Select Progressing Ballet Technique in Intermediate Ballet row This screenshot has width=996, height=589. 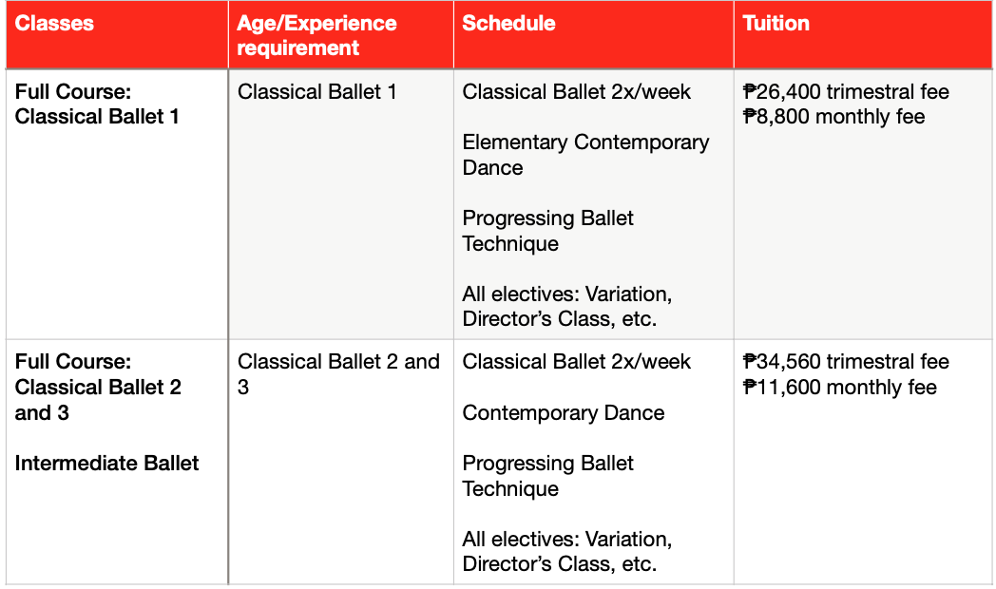tap(547, 476)
